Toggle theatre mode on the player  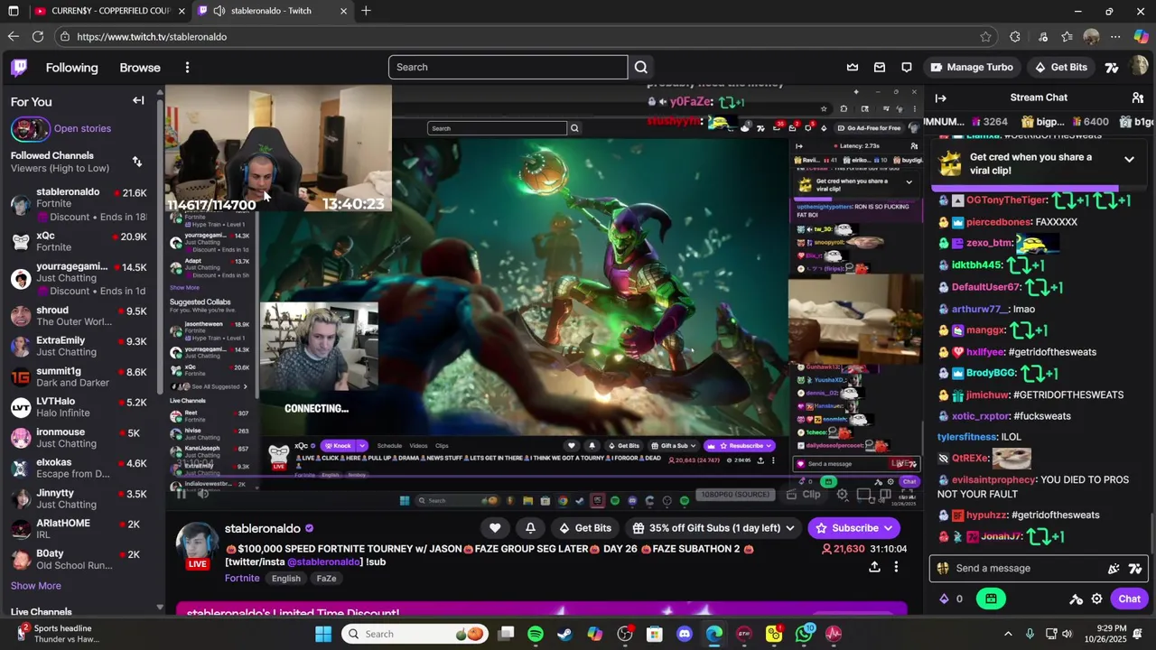(885, 494)
